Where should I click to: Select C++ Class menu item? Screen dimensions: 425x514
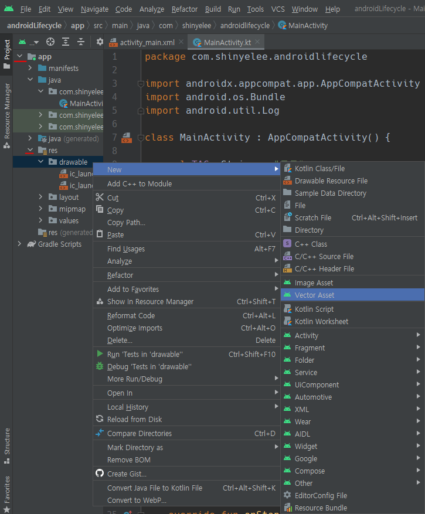[x=352, y=244]
